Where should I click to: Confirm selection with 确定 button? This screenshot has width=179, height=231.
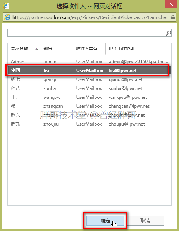click(105, 221)
